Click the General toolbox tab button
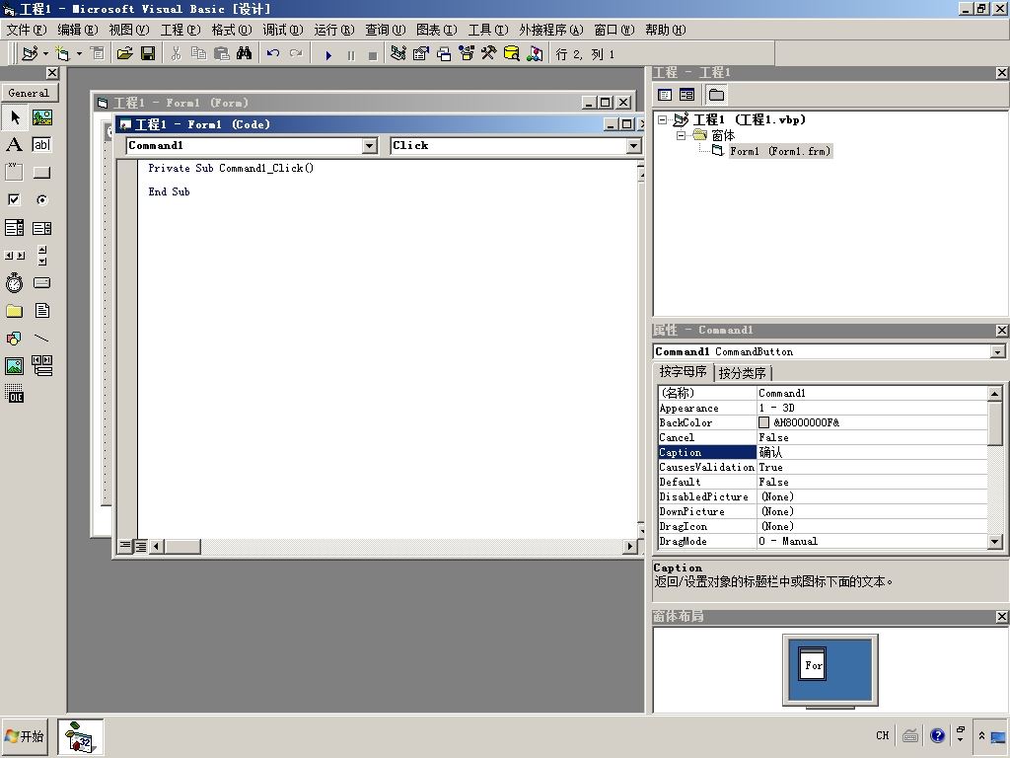1010x758 pixels. tap(29, 93)
